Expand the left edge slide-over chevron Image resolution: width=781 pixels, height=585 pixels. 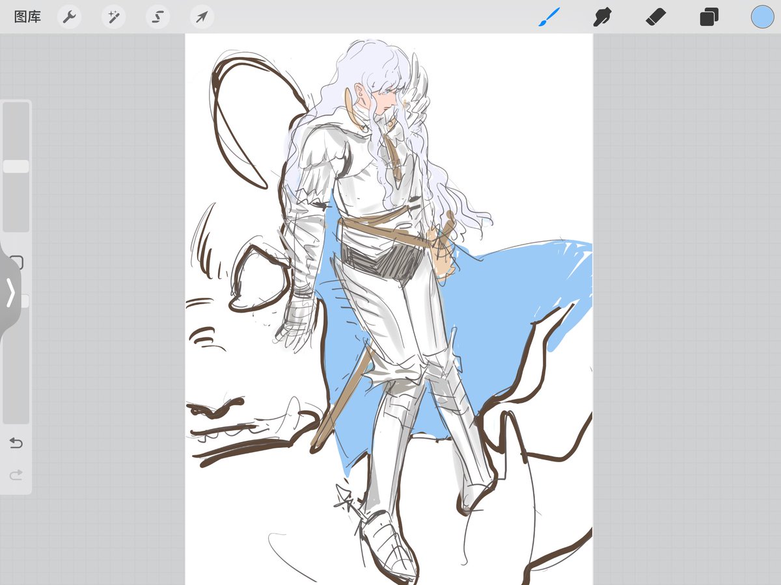click(10, 293)
